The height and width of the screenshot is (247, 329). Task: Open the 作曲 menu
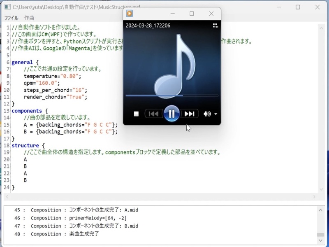click(x=29, y=18)
